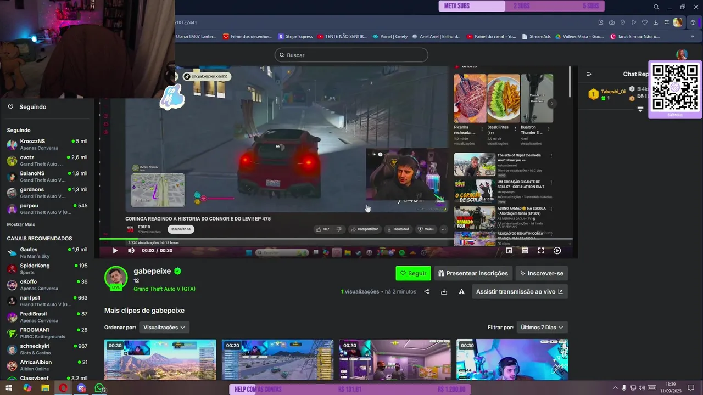703x395 pixels.
Task: Expand the Ordenar por Visualizações dropdown
Action: click(x=164, y=328)
